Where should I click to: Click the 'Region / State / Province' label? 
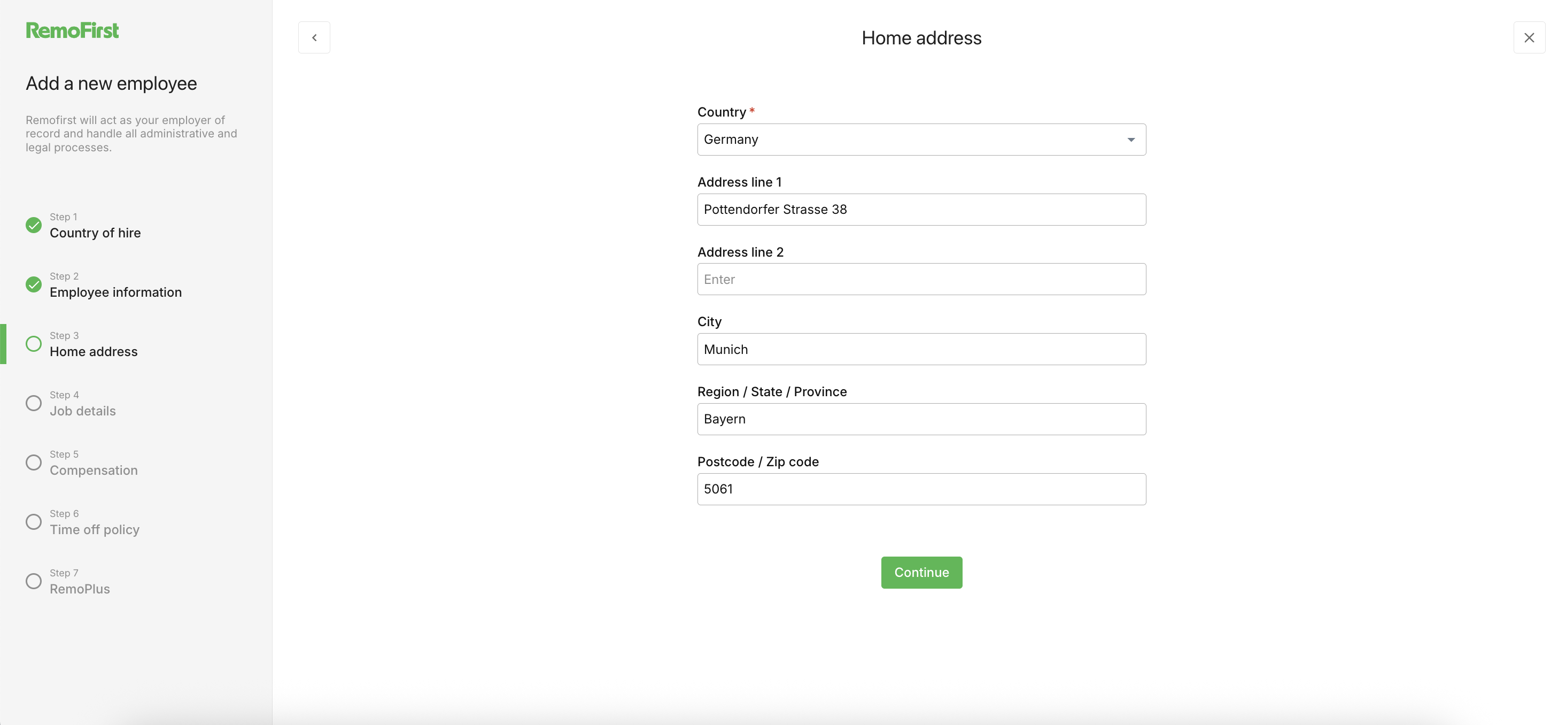click(x=772, y=392)
